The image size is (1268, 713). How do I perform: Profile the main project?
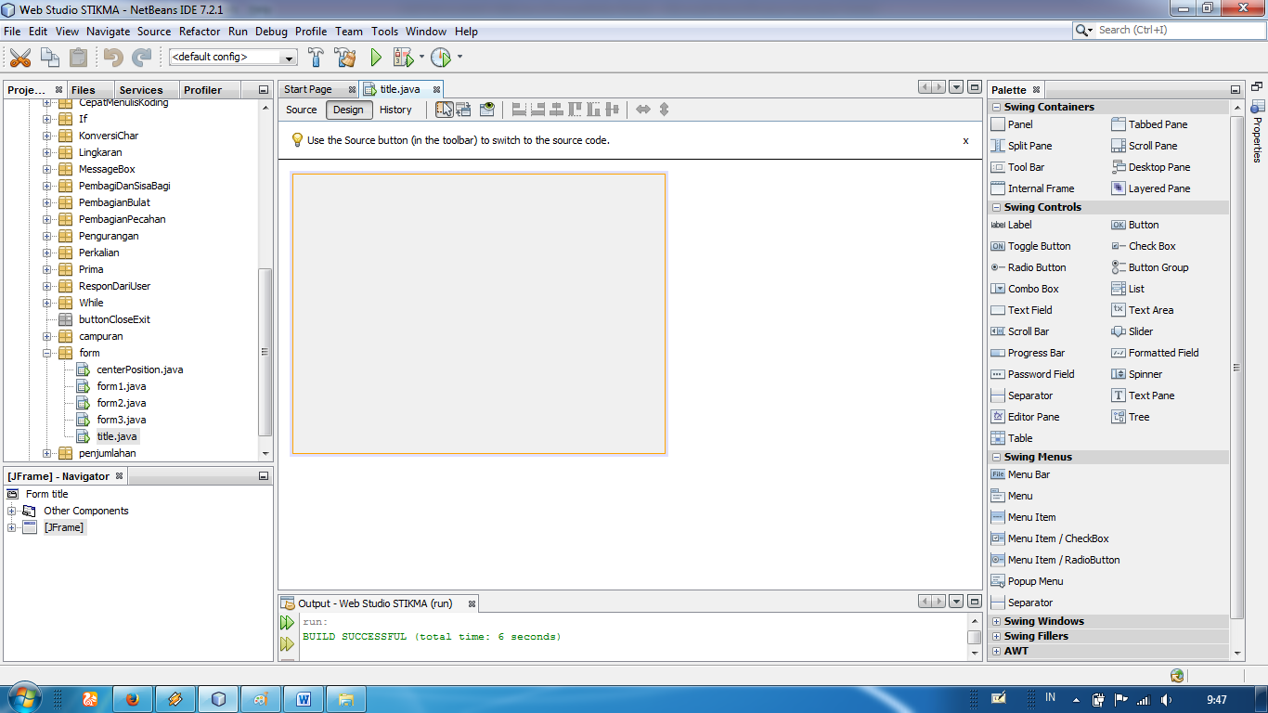pyautogui.click(x=436, y=57)
